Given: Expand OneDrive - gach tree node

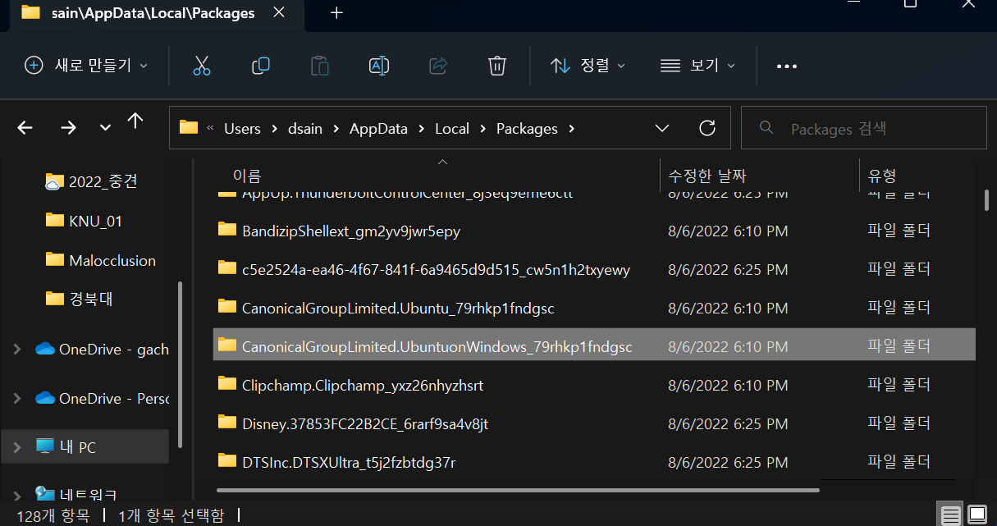Looking at the screenshot, I should click(17, 349).
